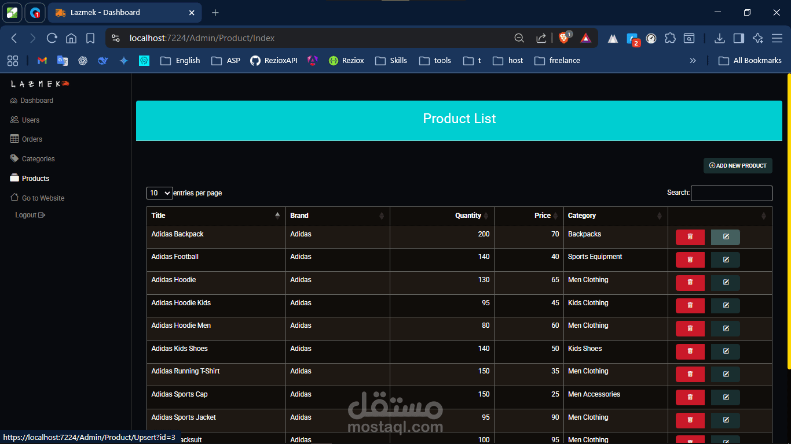Viewport: 791px width, 444px height.
Task: Edit the Adidas Kids Shoes product
Action: tap(726, 351)
